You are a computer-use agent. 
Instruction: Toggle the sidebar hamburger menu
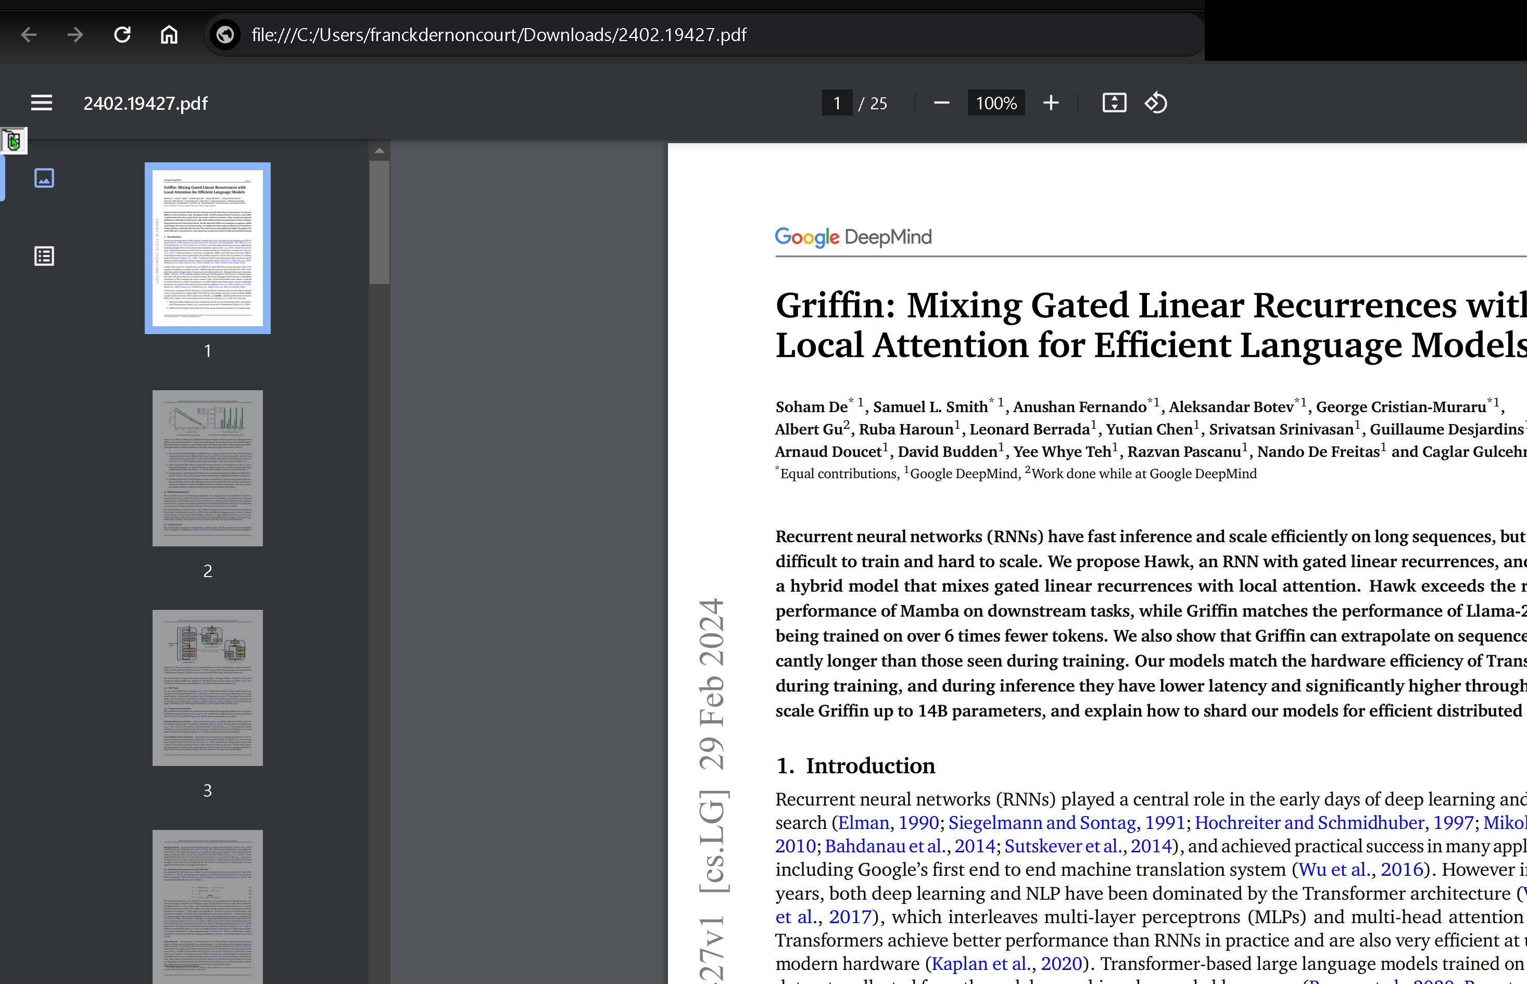pyautogui.click(x=42, y=103)
